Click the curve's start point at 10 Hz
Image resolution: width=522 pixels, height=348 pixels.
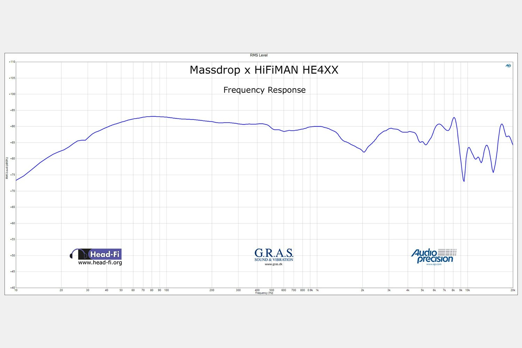16,180
